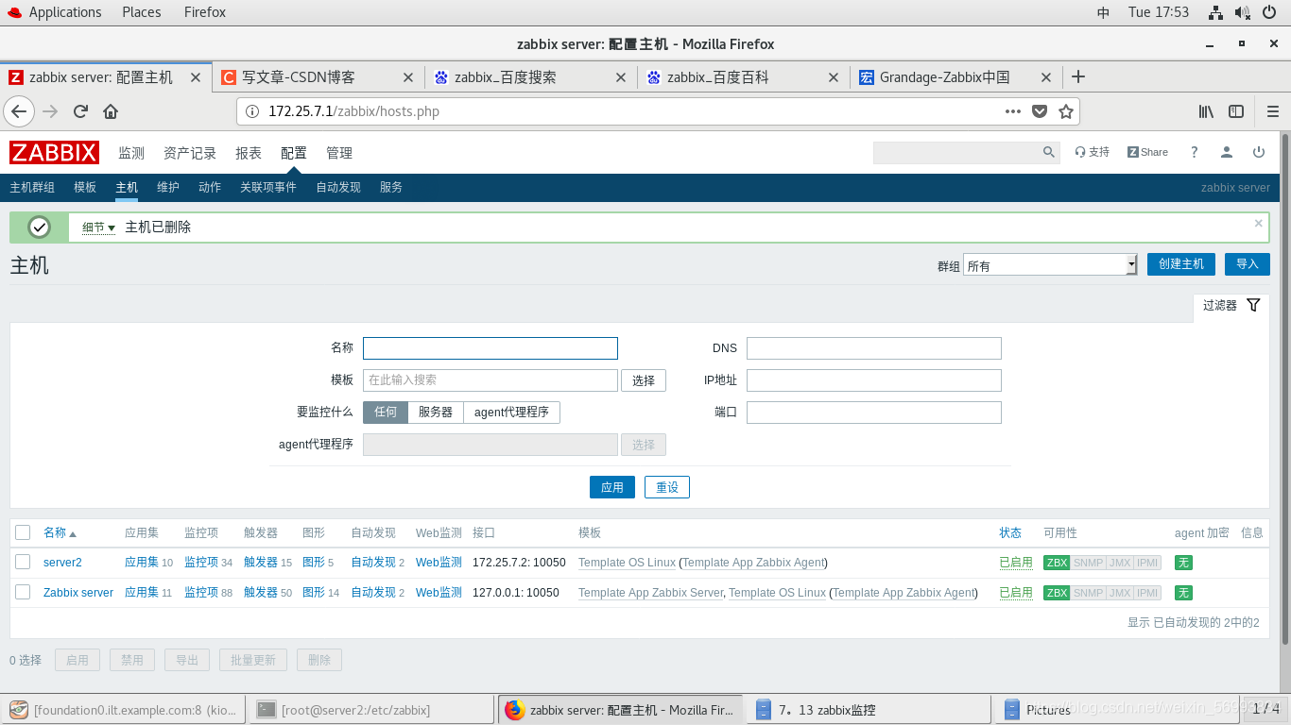
Task: Click the ZABBIX logo
Action: click(x=54, y=153)
